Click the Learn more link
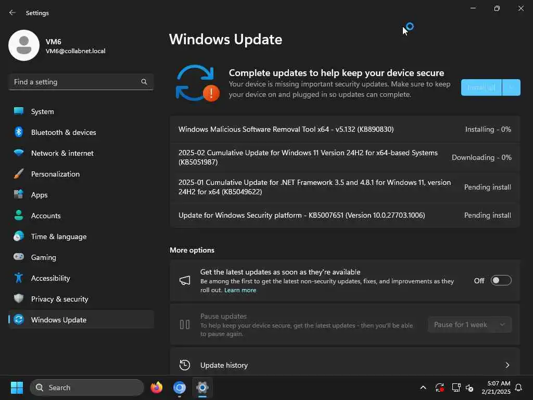533x400 pixels. 240,290
